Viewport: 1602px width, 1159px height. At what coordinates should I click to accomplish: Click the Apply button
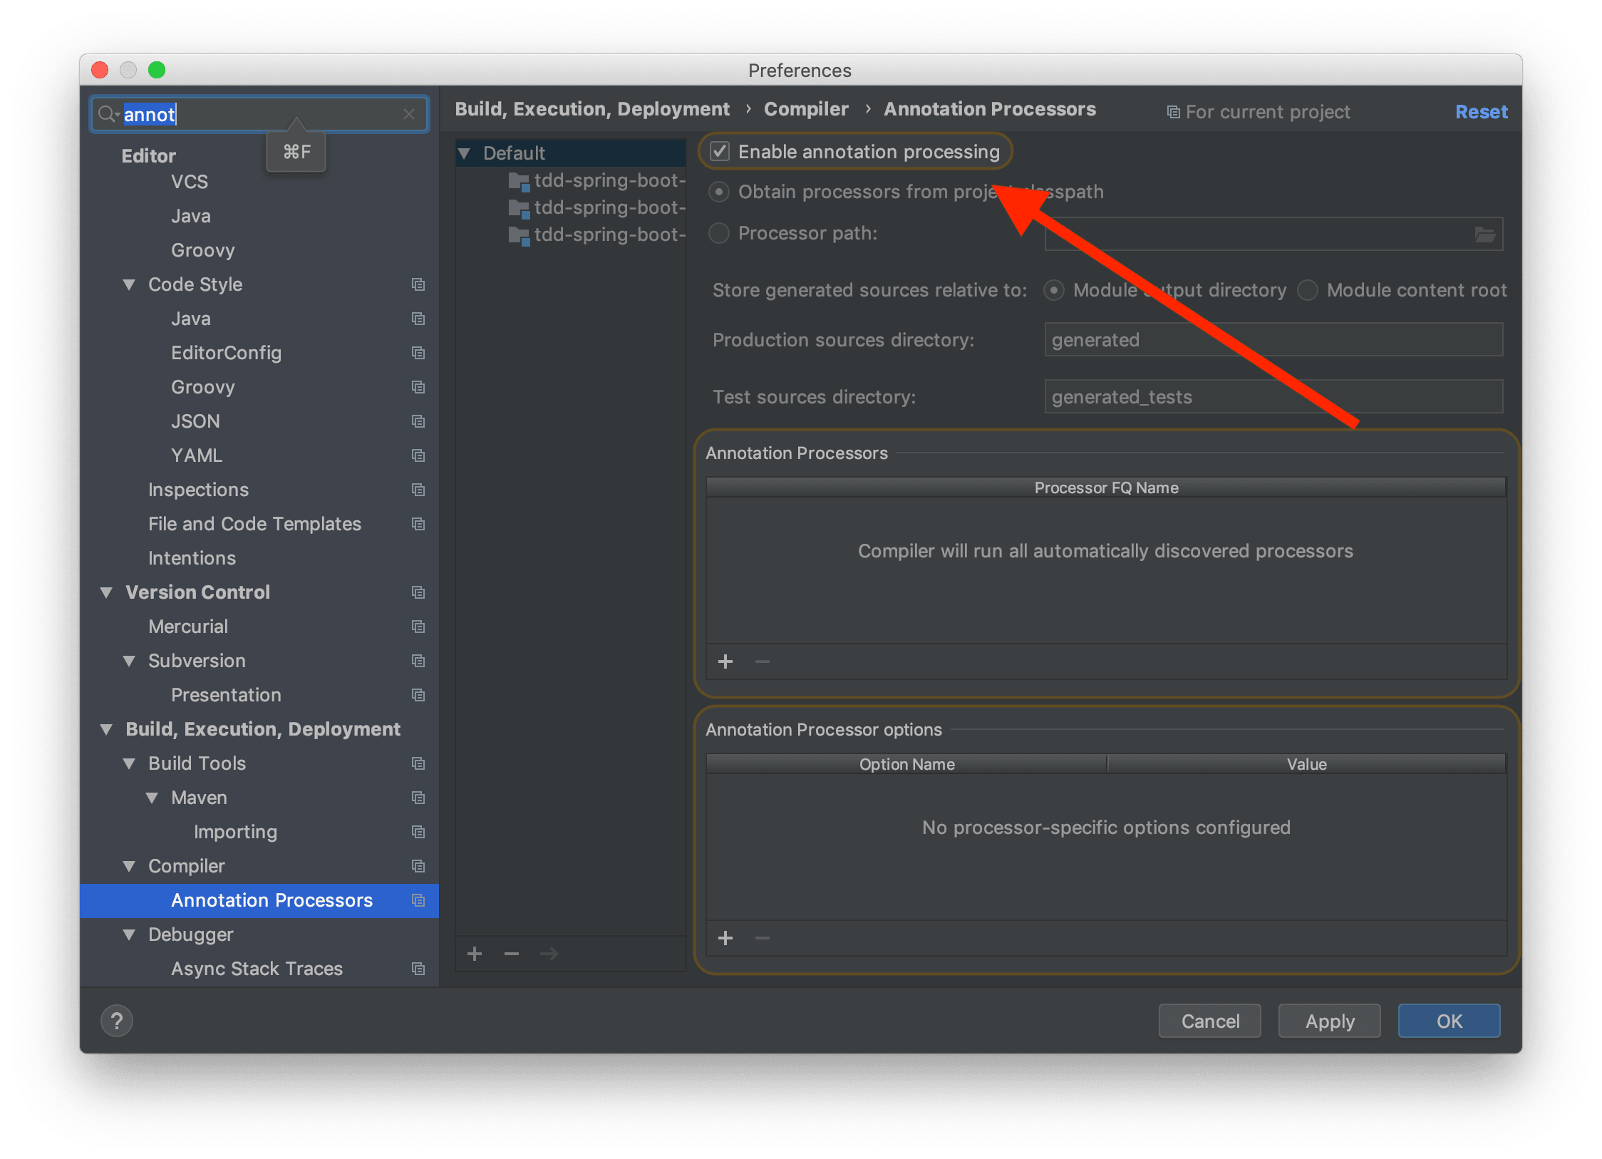pos(1329,1021)
